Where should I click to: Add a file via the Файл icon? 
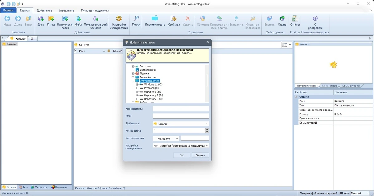(79, 21)
